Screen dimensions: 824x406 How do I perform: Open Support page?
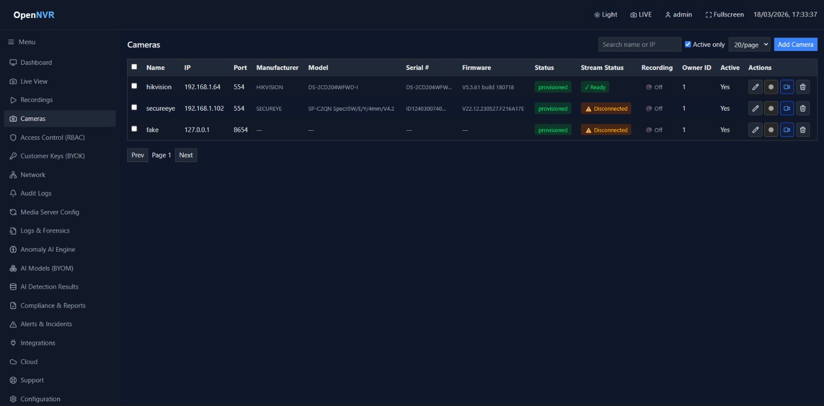point(60,380)
